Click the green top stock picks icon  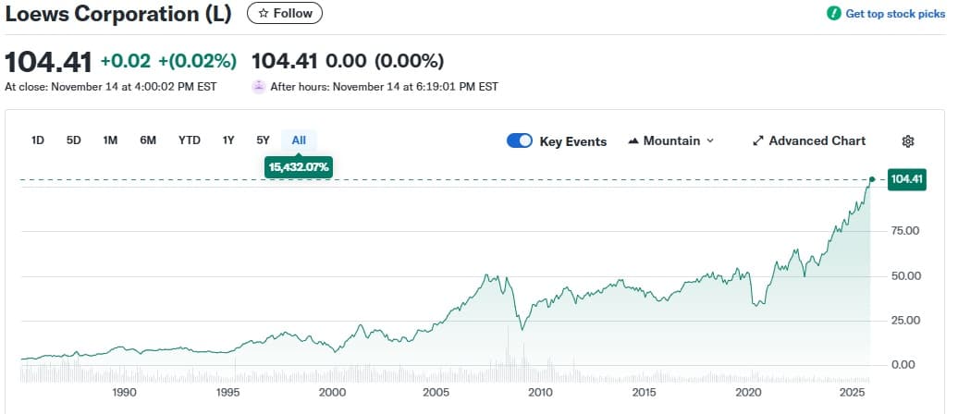(833, 14)
